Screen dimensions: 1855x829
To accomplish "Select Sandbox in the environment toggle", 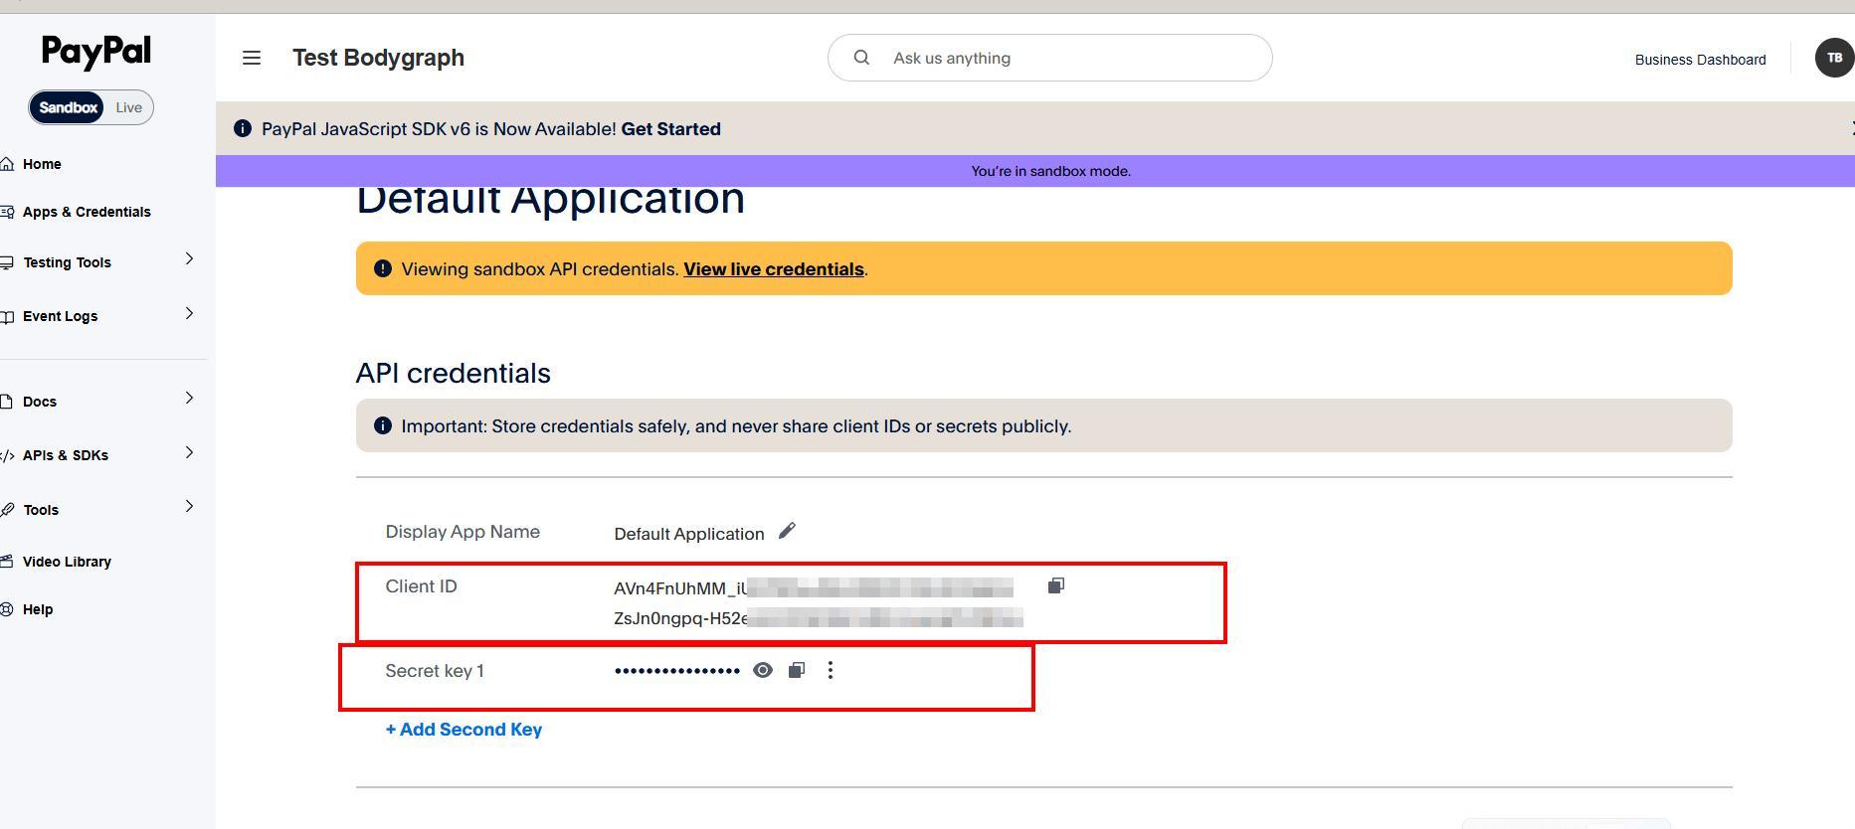I will [x=68, y=107].
